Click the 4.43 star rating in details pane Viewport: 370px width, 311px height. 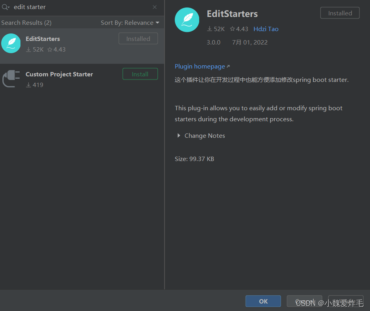click(x=239, y=29)
